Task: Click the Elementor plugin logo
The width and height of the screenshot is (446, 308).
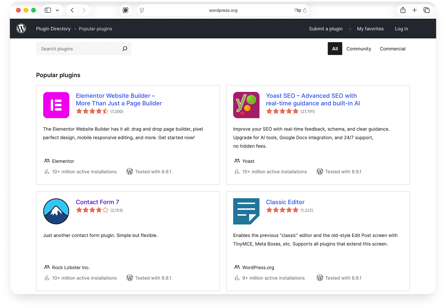Action: [x=56, y=105]
